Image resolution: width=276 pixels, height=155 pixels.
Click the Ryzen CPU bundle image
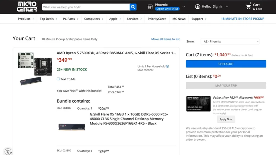point(26,60)
